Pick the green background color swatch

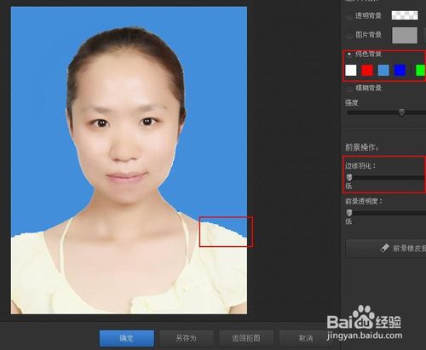coord(420,70)
